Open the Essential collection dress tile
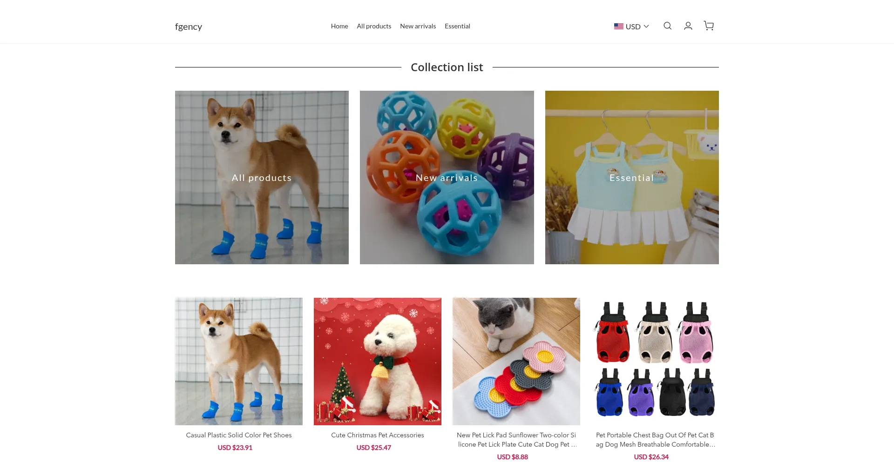The height and width of the screenshot is (462, 894). coord(632,177)
